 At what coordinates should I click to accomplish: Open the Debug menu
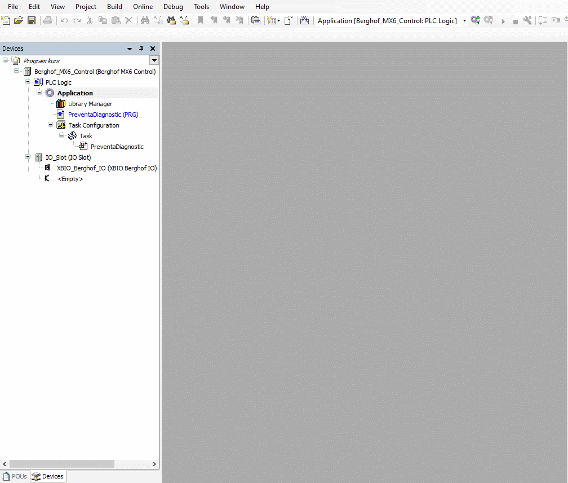173,7
